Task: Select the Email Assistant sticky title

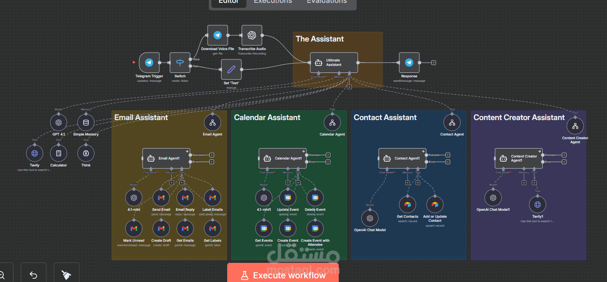Action: pos(141,118)
